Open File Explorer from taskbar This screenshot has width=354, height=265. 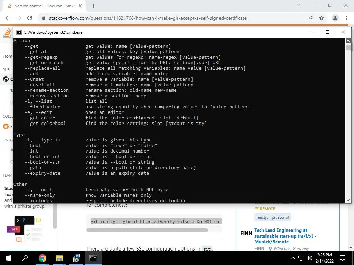(x=59, y=258)
